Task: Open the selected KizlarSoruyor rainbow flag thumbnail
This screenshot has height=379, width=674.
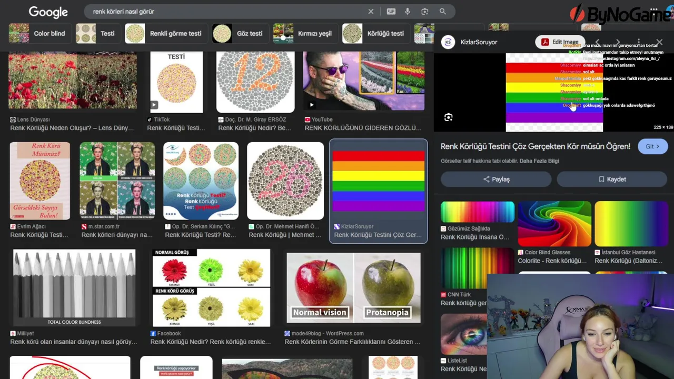Action: pyautogui.click(x=378, y=181)
